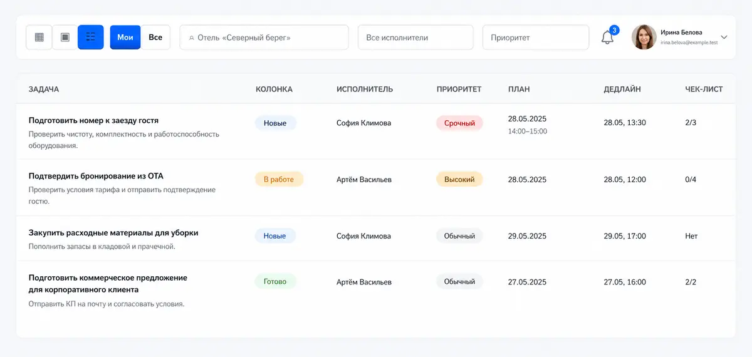The width and height of the screenshot is (752, 357).
Task: Click «София Климова» in «Закупить расходные» row
Action: [363, 236]
